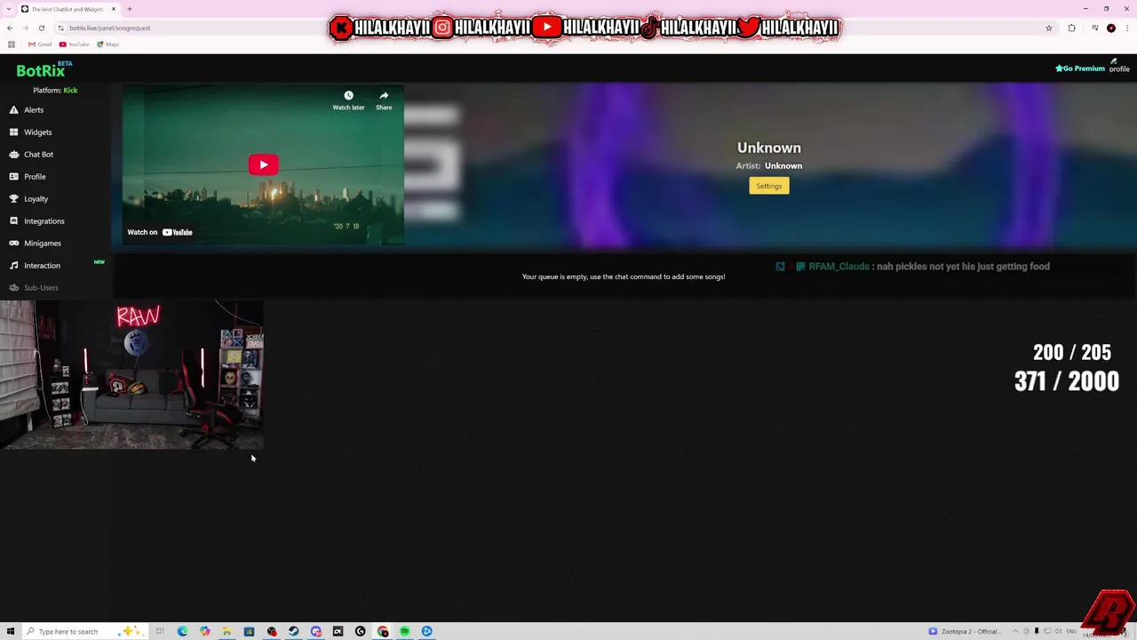Image resolution: width=1137 pixels, height=640 pixels.
Task: Bookmark this page with star icon
Action: 1049,28
